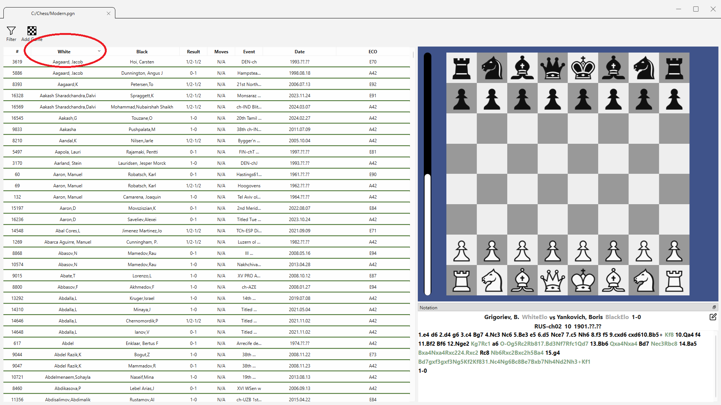Jump to move 13.Bb6 in notation
The image size is (721, 405).
(x=599, y=344)
